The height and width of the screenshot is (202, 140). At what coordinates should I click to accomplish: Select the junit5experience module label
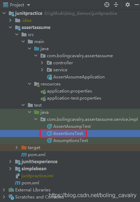(39, 162)
